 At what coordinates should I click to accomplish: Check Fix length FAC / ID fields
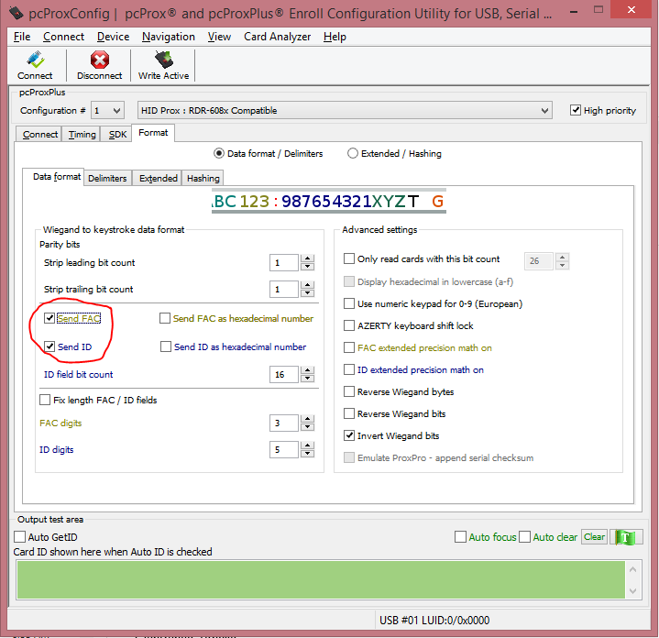[45, 400]
